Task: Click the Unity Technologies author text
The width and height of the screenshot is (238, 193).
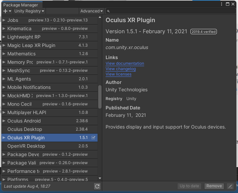Action: click(x=126, y=90)
